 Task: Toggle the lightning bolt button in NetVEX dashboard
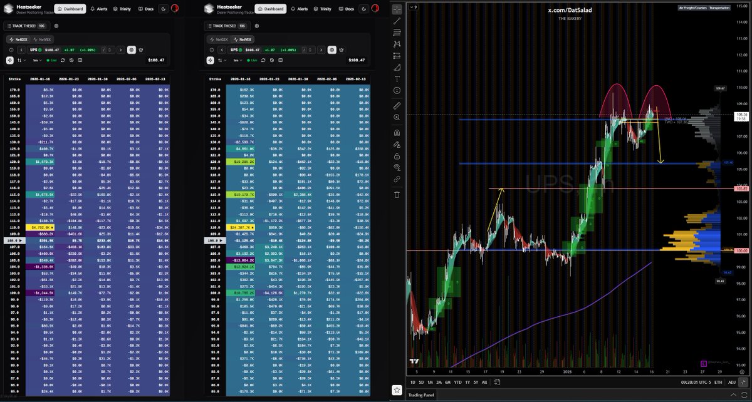click(x=211, y=60)
